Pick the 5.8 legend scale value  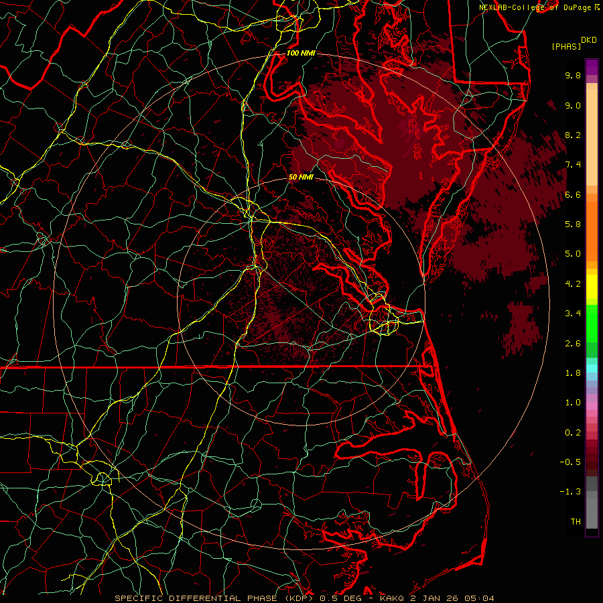573,224
